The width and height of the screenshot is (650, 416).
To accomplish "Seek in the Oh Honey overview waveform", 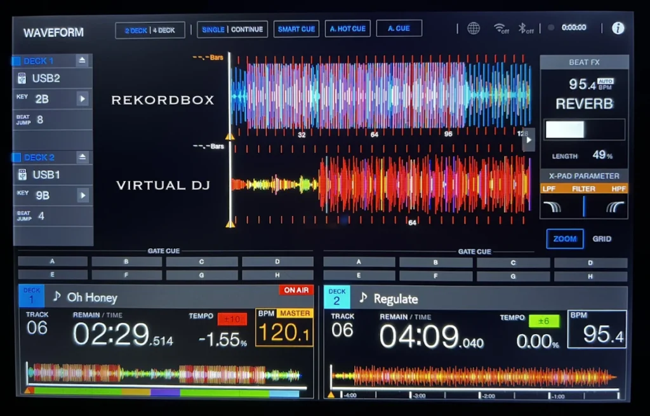I will tap(166, 373).
